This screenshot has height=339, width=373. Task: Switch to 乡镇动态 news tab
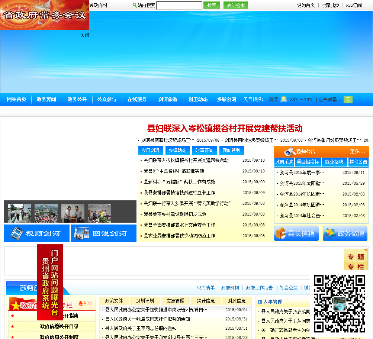coord(177,151)
